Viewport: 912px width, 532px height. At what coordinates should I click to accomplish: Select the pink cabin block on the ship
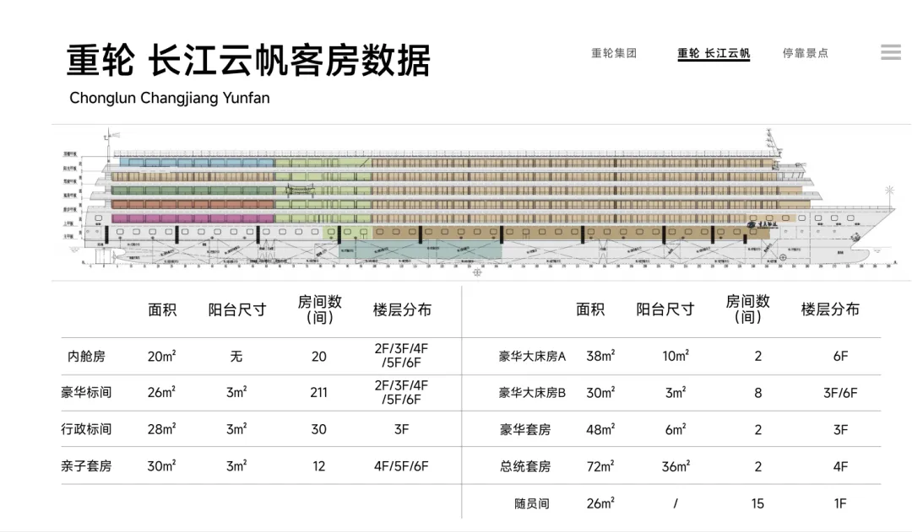[193, 218]
